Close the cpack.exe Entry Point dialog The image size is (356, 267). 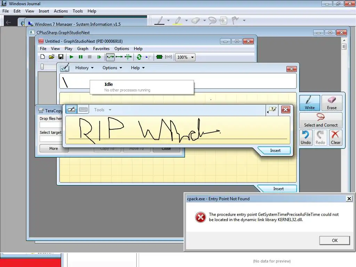tap(349, 199)
